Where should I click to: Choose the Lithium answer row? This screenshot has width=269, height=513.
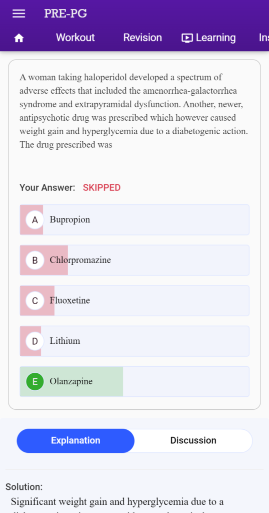coord(134,341)
